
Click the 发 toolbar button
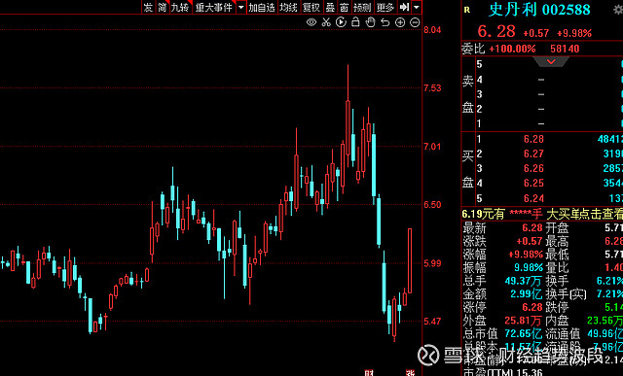(148, 7)
